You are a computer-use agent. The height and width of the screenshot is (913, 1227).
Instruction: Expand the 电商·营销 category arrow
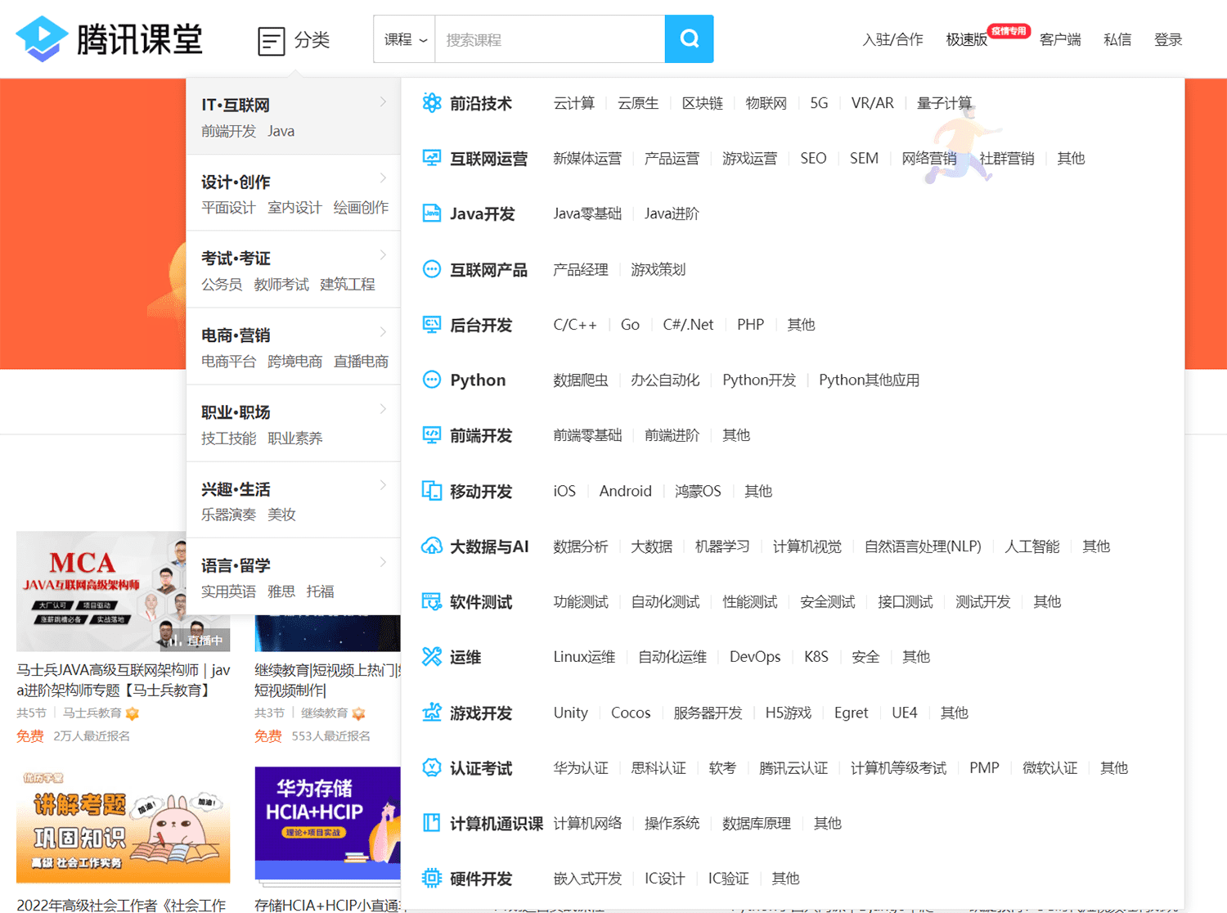383,332
